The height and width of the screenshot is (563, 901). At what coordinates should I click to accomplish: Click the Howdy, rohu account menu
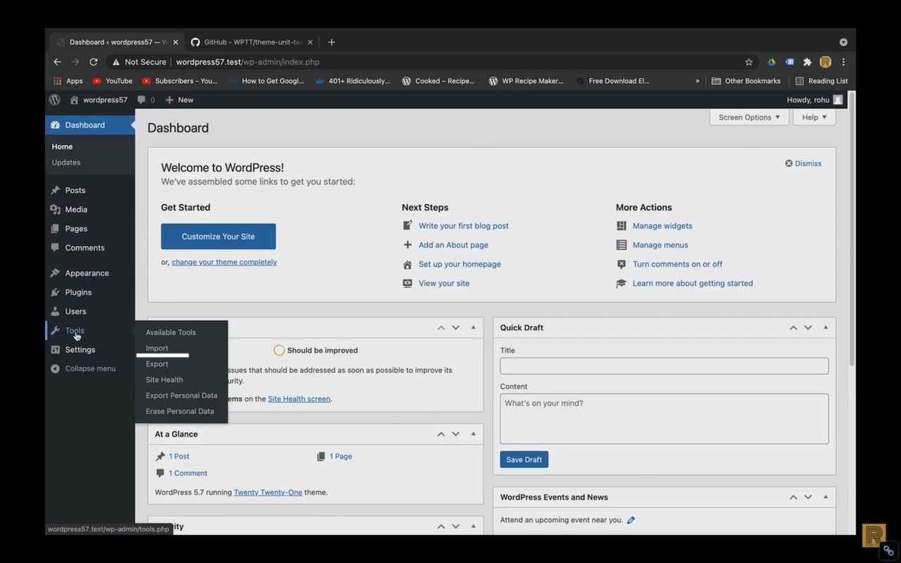click(x=814, y=100)
